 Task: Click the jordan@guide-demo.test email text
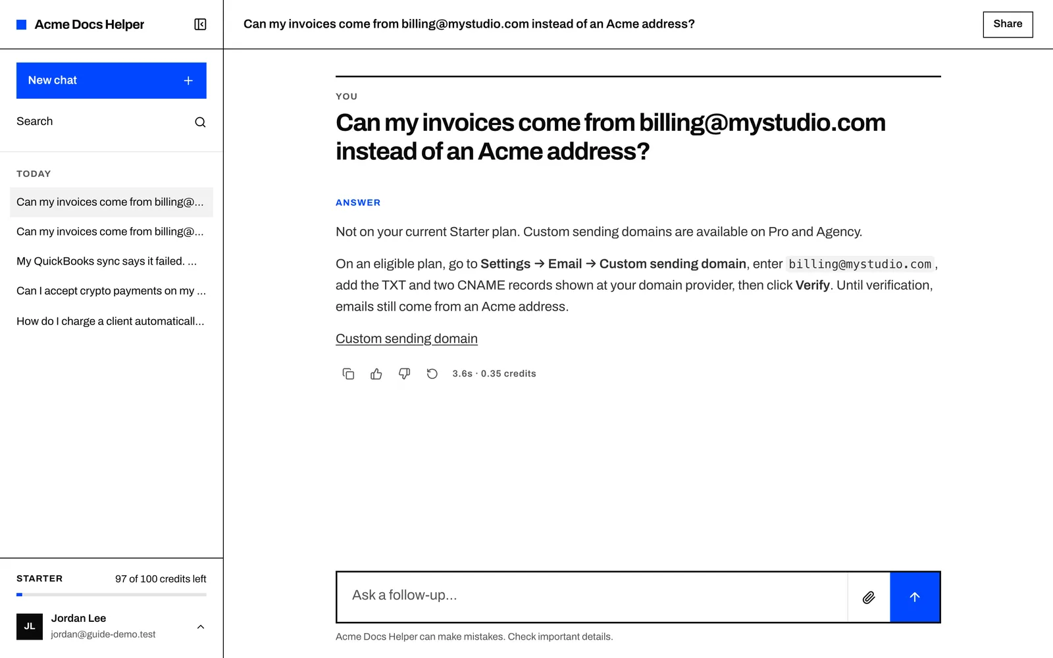point(103,634)
